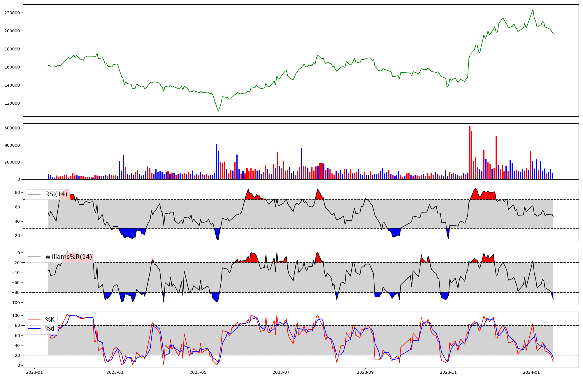Click the %K legend text
The height and width of the screenshot is (379, 583).
50,320
